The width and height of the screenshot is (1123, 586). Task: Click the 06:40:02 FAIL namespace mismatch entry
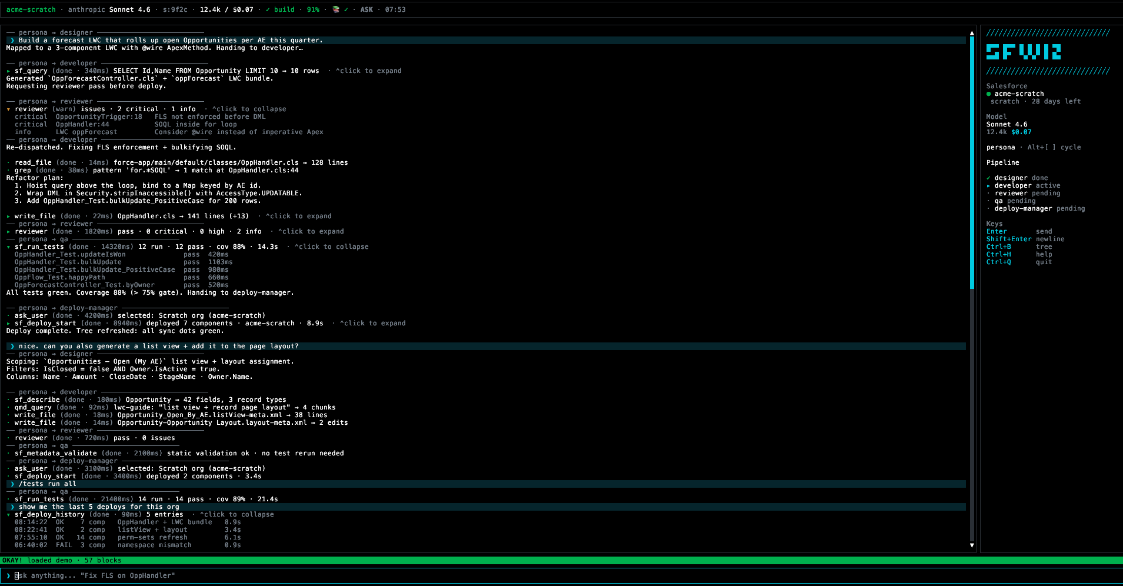click(128, 545)
